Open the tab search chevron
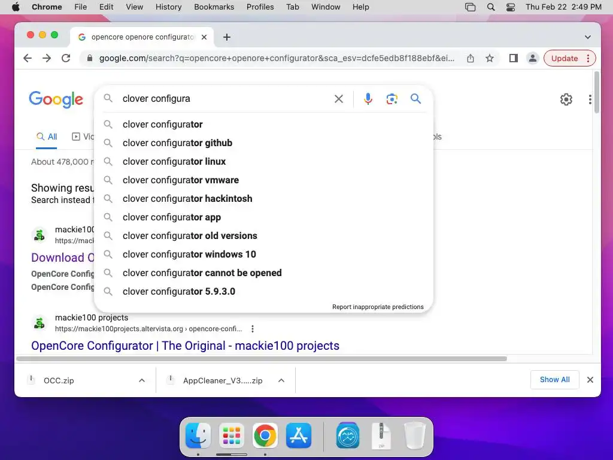 coord(588,37)
